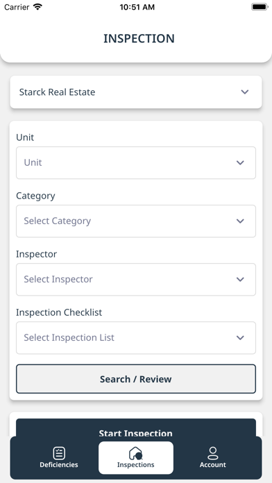Open the Select Category dropdown
This screenshot has width=272, height=483.
pos(136,221)
